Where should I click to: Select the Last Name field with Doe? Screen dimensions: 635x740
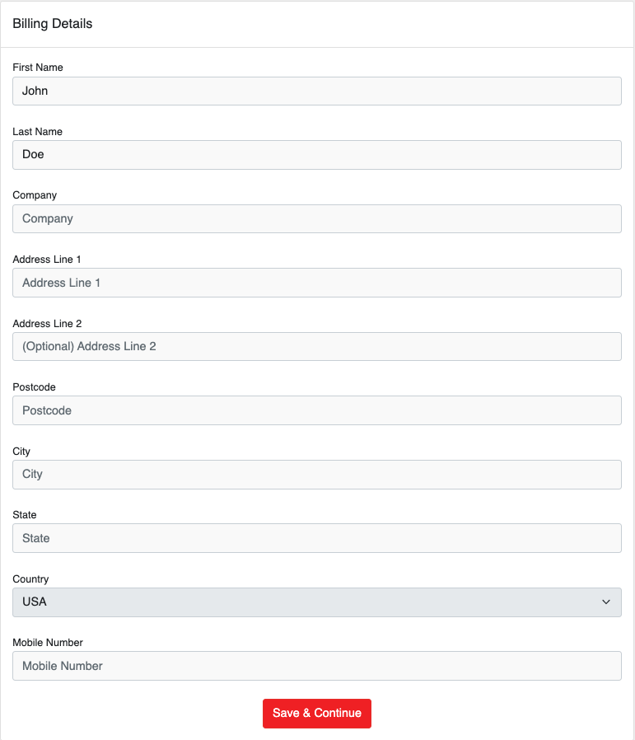point(316,155)
